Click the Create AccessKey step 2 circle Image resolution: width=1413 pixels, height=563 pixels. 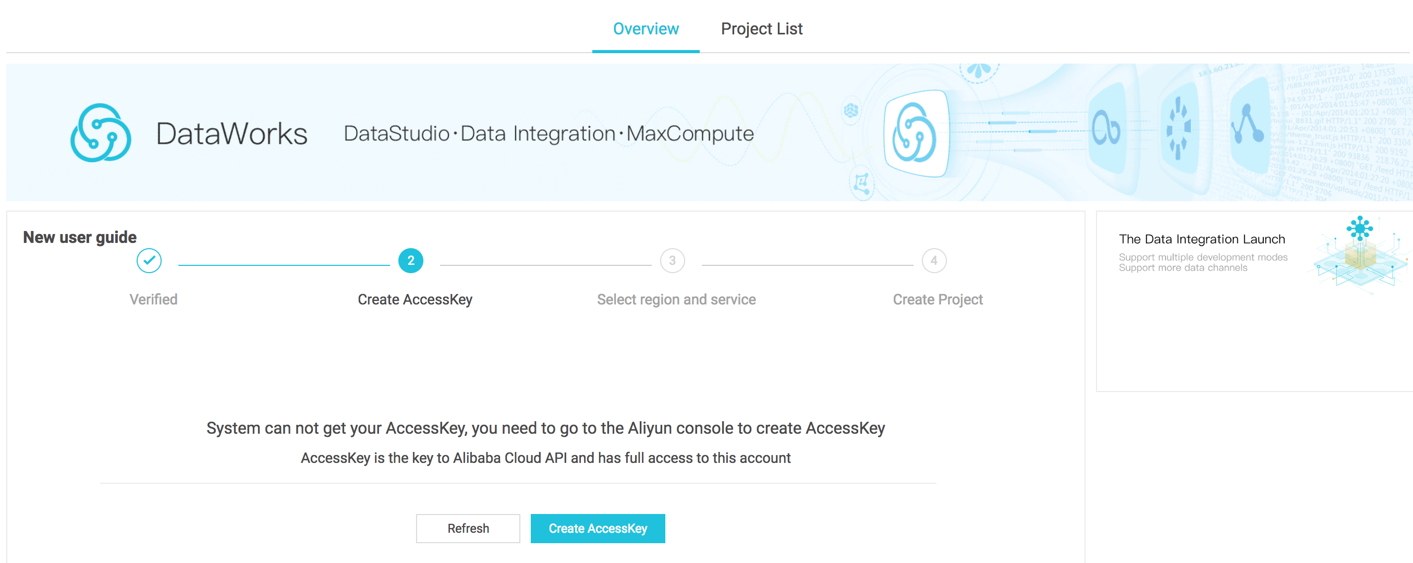[410, 261]
